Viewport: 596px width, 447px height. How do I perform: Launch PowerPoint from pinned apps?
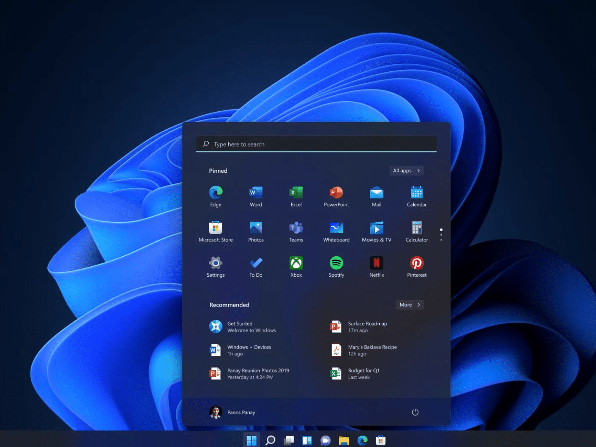tap(336, 196)
